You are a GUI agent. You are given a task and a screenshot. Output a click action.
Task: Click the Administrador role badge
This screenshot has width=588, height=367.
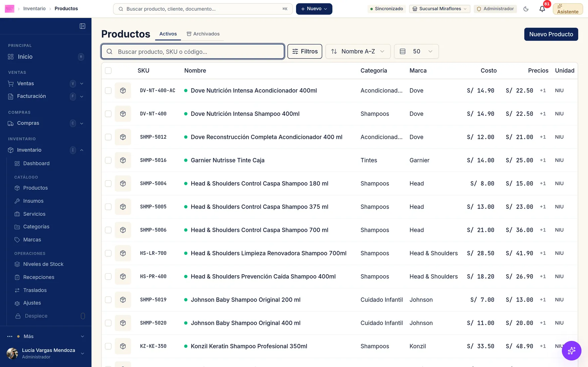(x=495, y=9)
